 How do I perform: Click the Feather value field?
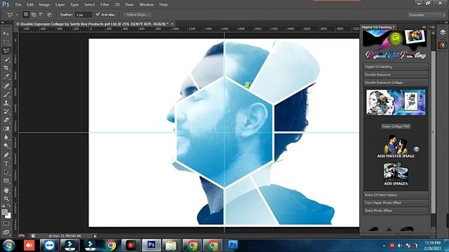[83, 15]
